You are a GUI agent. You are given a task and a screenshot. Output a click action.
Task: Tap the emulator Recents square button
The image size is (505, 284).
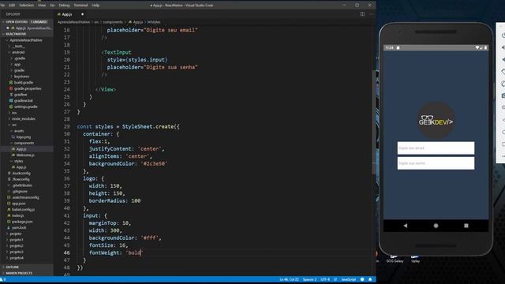(466, 226)
